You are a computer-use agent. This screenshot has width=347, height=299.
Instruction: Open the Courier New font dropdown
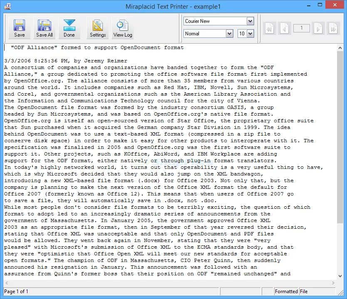tap(250, 20)
